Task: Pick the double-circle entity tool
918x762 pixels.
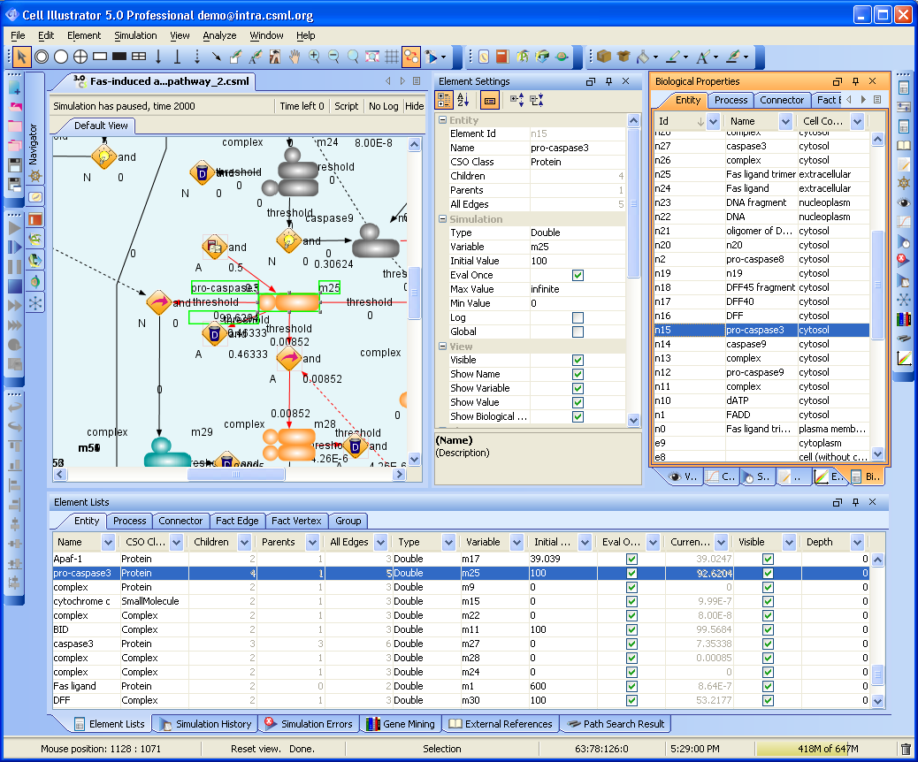Action: [x=42, y=57]
